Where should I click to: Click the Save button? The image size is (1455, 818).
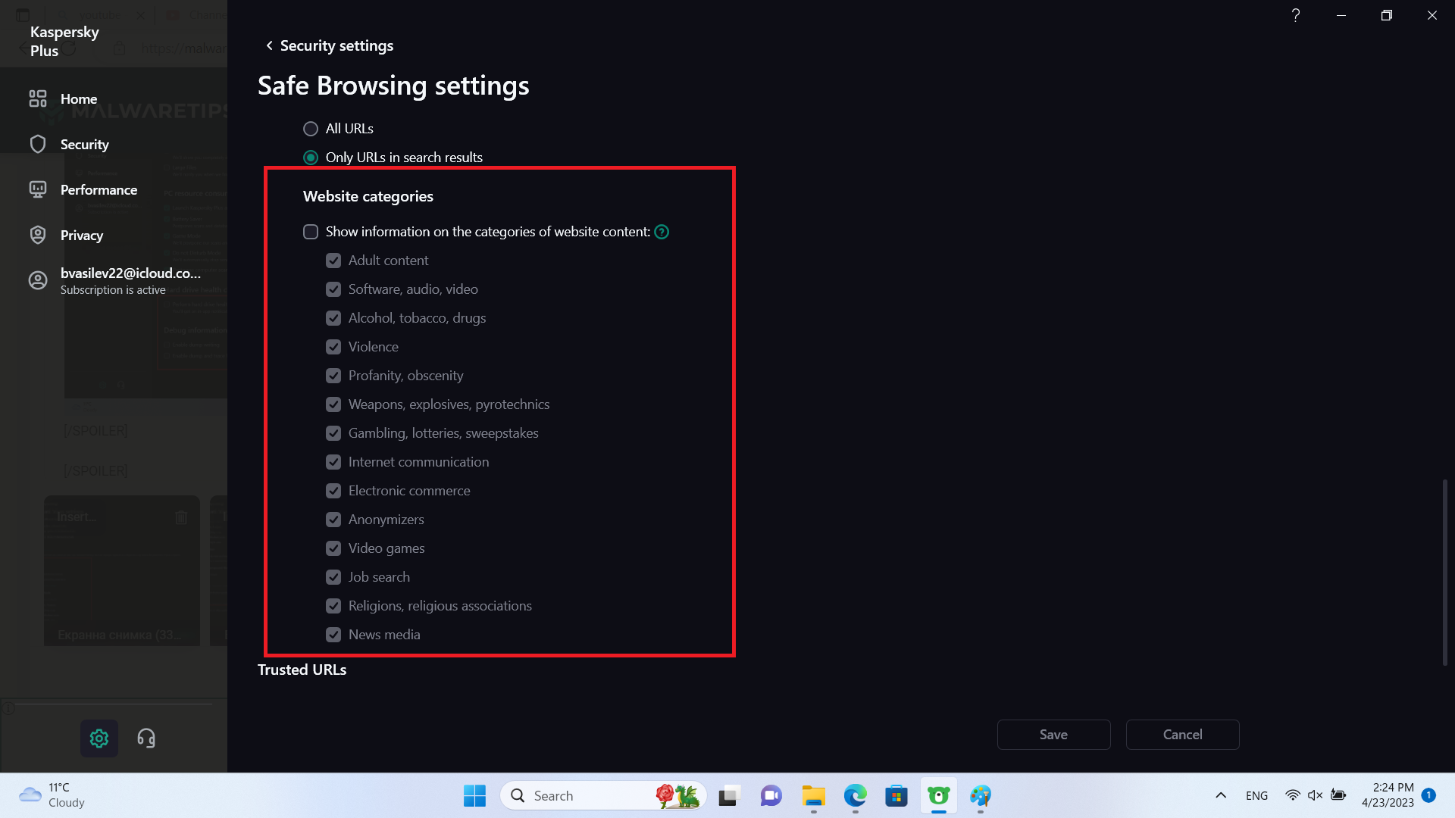1053,734
